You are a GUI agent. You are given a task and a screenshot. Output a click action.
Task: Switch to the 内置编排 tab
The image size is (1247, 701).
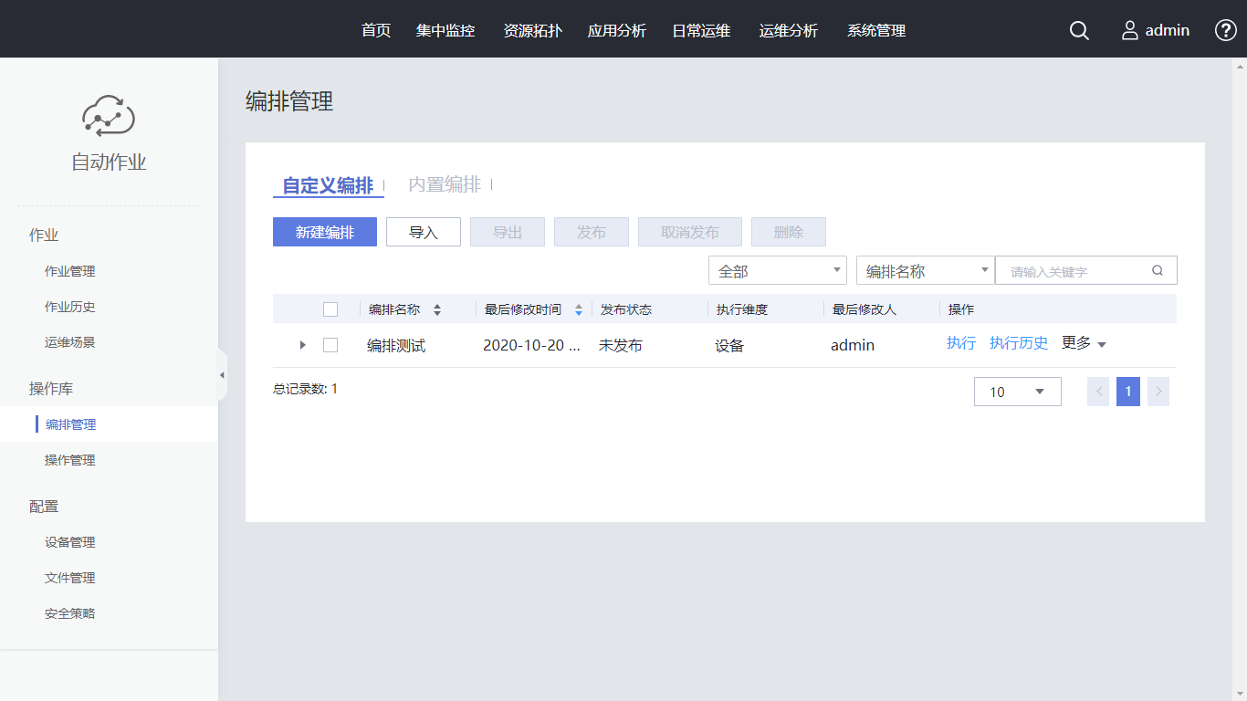[x=445, y=185]
